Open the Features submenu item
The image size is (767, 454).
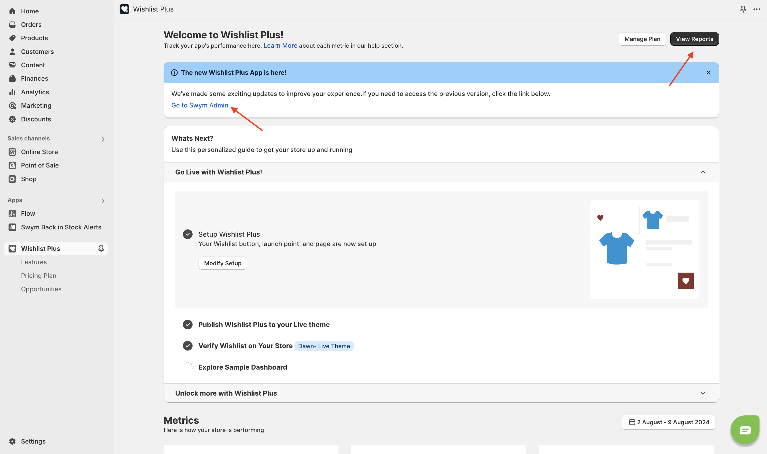34,262
